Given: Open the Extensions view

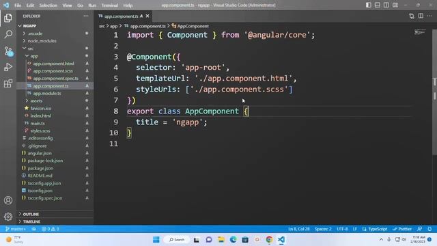Looking at the screenshot, I should tap(8, 83).
